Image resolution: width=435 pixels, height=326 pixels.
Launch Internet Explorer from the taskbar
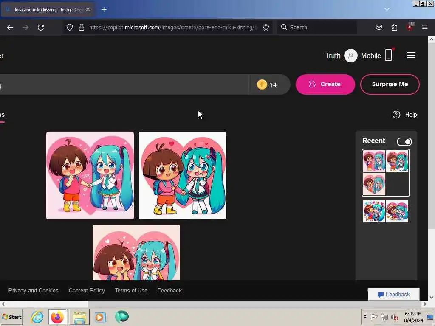pyautogui.click(x=37, y=317)
